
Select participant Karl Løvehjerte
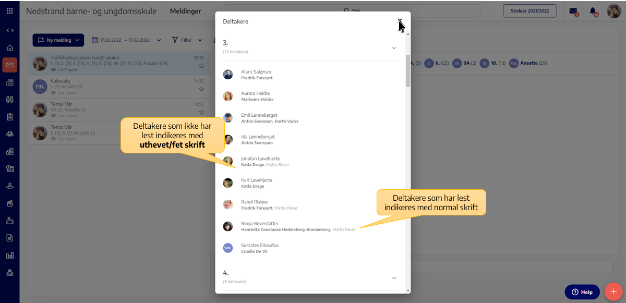point(310,183)
